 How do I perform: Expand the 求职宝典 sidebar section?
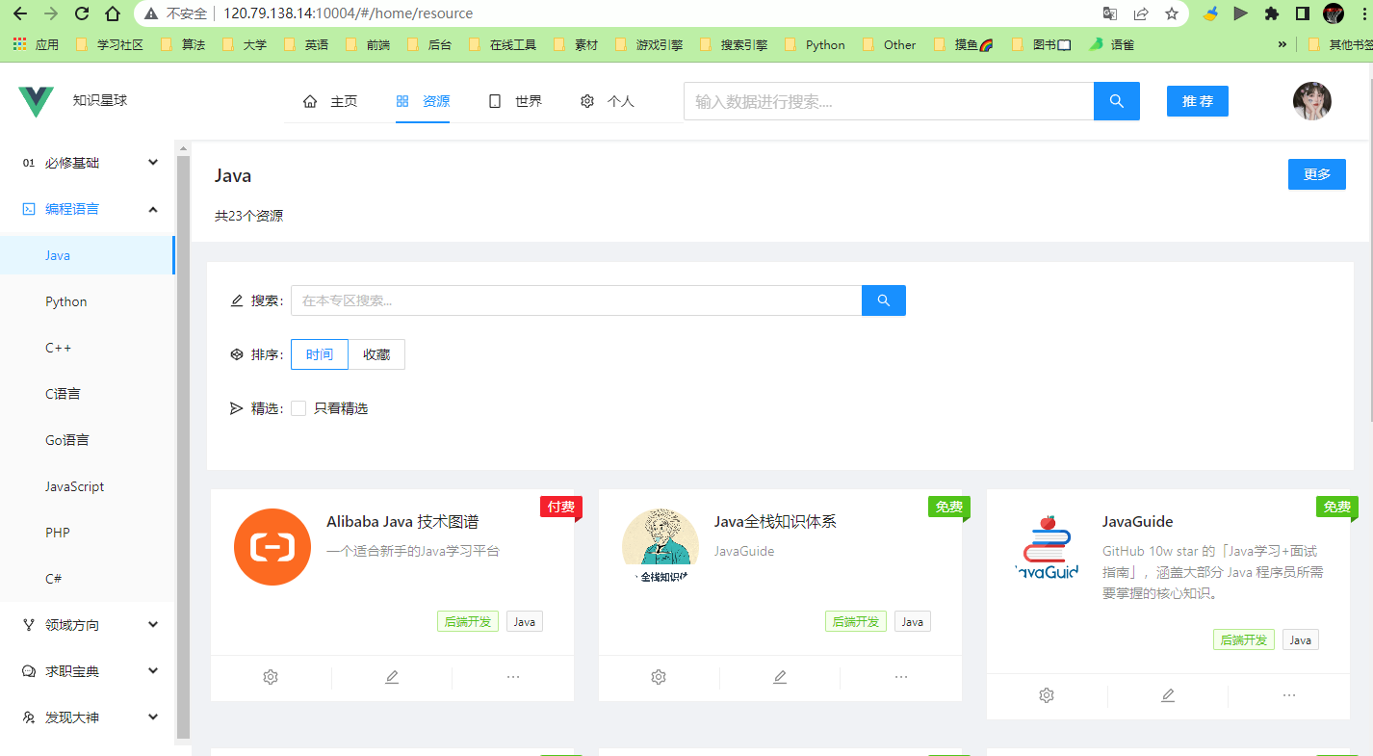point(88,671)
